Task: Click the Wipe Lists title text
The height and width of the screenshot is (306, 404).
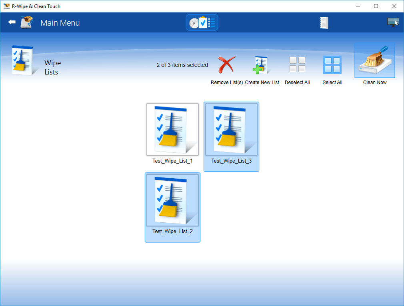Action: coord(52,67)
